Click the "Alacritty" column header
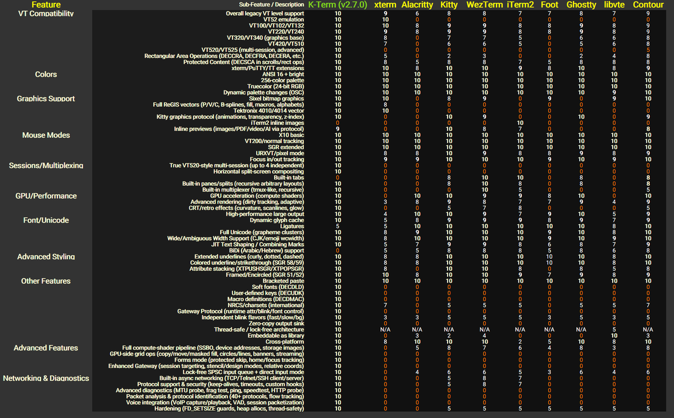The height and width of the screenshot is (418, 674). 417,4
